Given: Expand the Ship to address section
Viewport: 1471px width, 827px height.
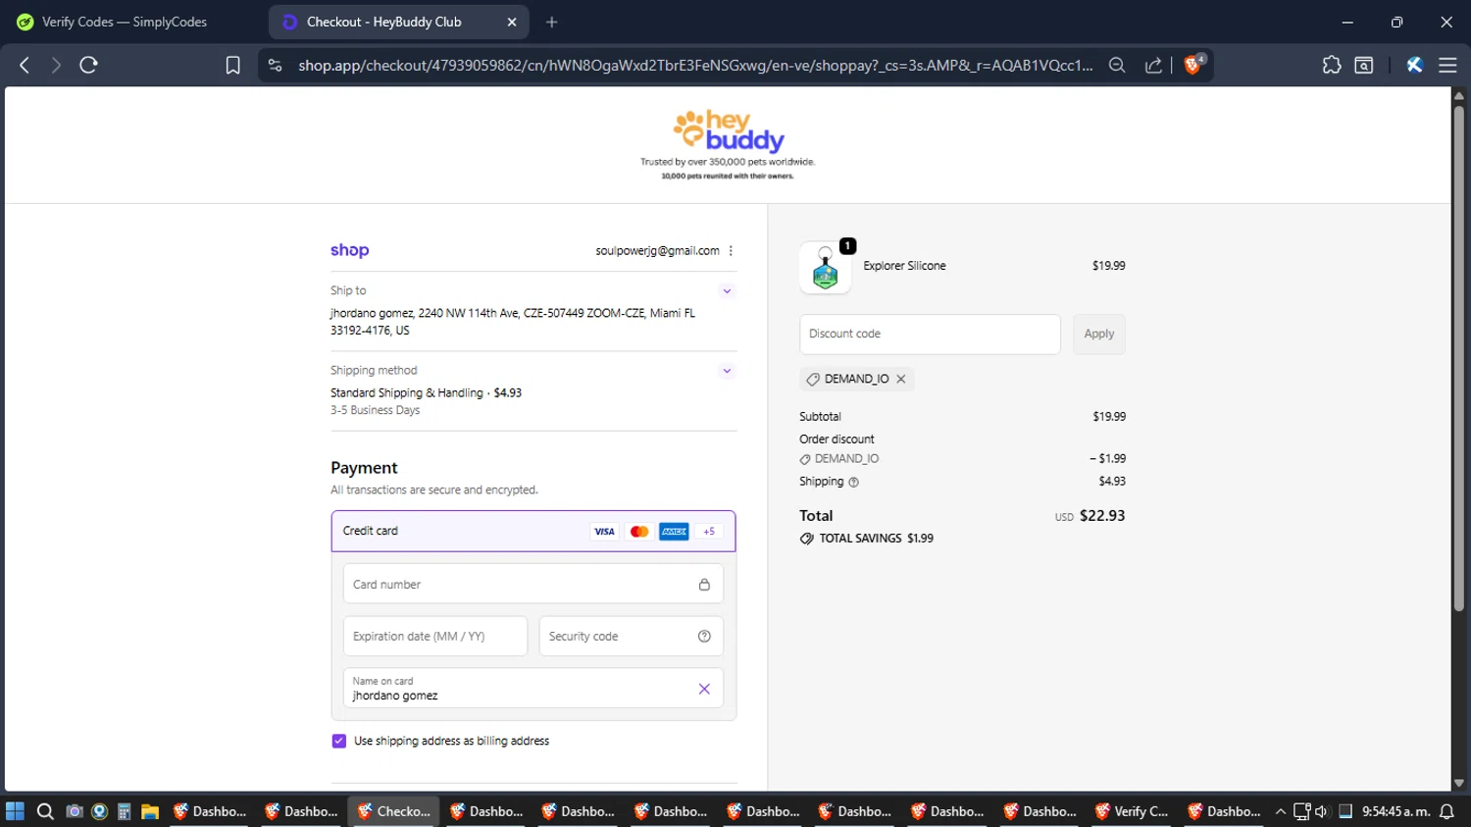Looking at the screenshot, I should click(x=727, y=291).
